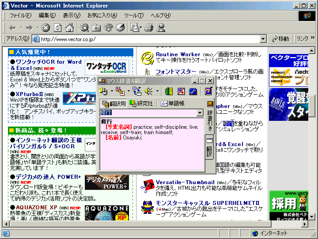Select the vertical 辞書引き side tab

[x=210, y=116]
